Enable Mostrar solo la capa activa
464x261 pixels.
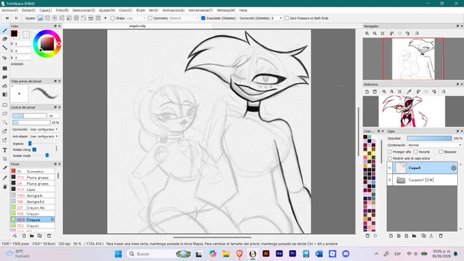tap(390, 158)
